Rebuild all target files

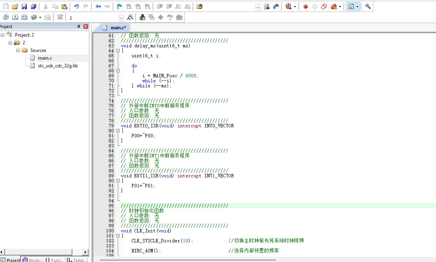(x=25, y=17)
